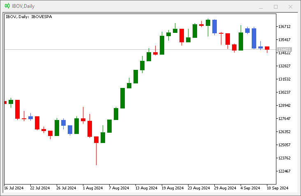Close the IBOV,Daily chart window

[290, 7]
